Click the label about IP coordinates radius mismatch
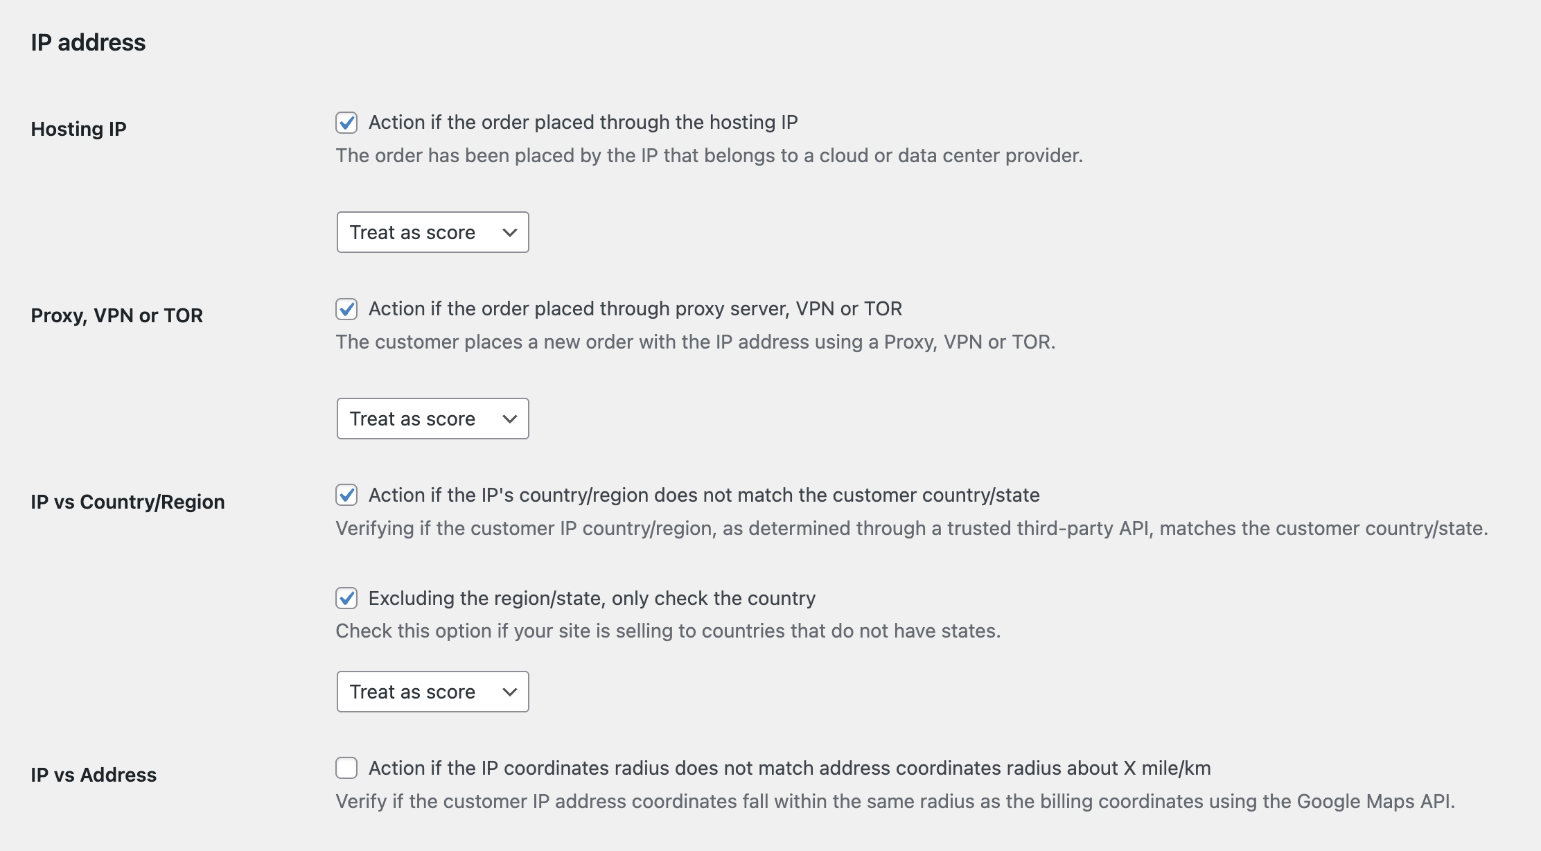 point(790,768)
